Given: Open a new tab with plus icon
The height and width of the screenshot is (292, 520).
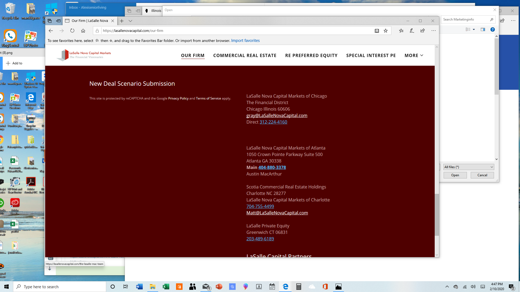Looking at the screenshot, I should 122,21.
